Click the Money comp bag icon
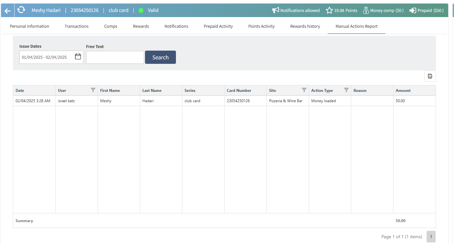Image resolution: width=454 pixels, height=245 pixels. point(366,10)
